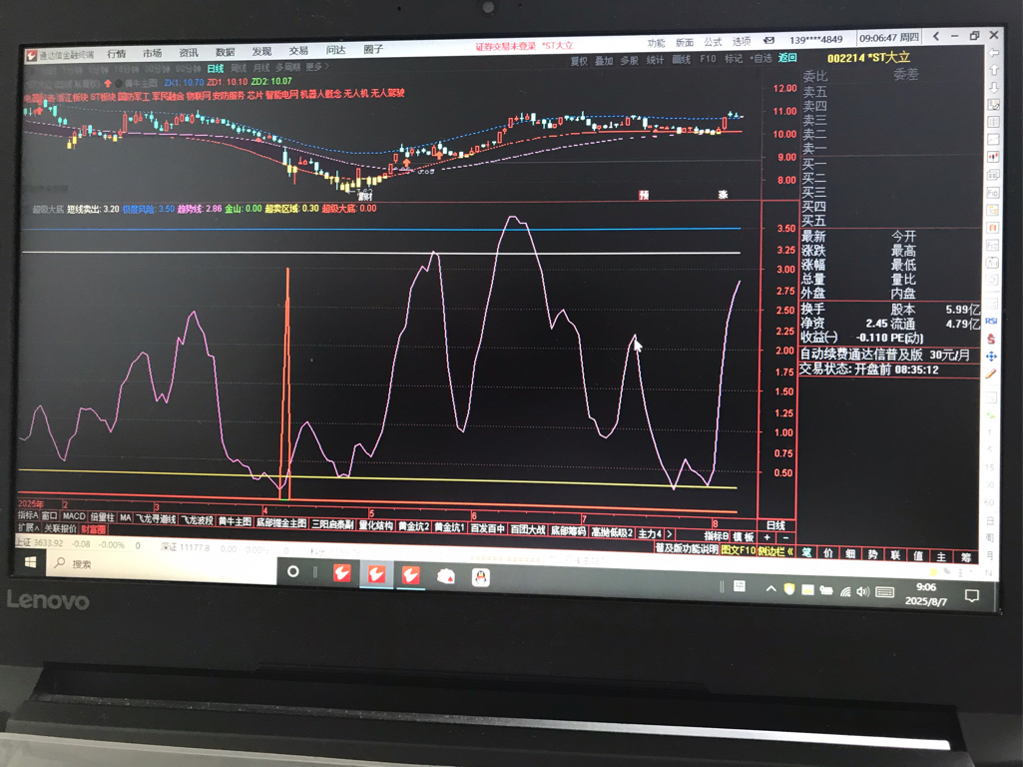Click the 图文F10 button

[738, 549]
